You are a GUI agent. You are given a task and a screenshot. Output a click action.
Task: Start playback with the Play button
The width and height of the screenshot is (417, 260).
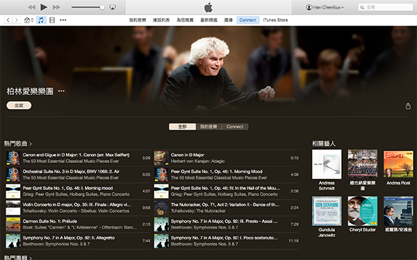click(x=44, y=7)
